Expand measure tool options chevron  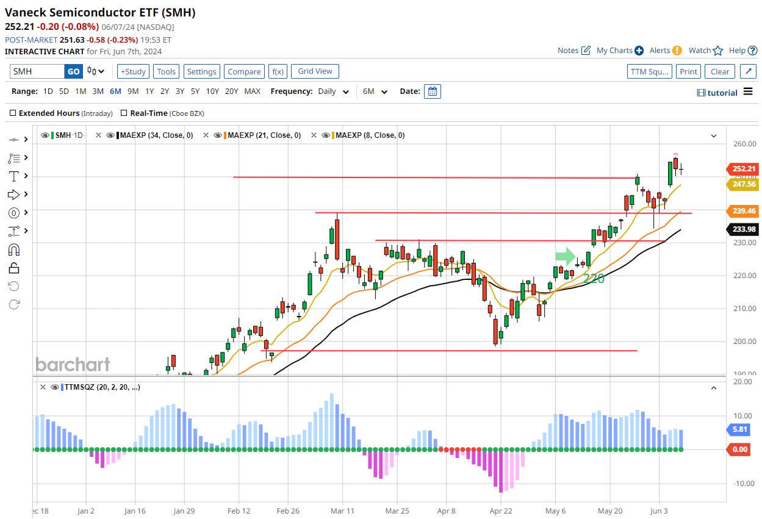click(x=26, y=231)
